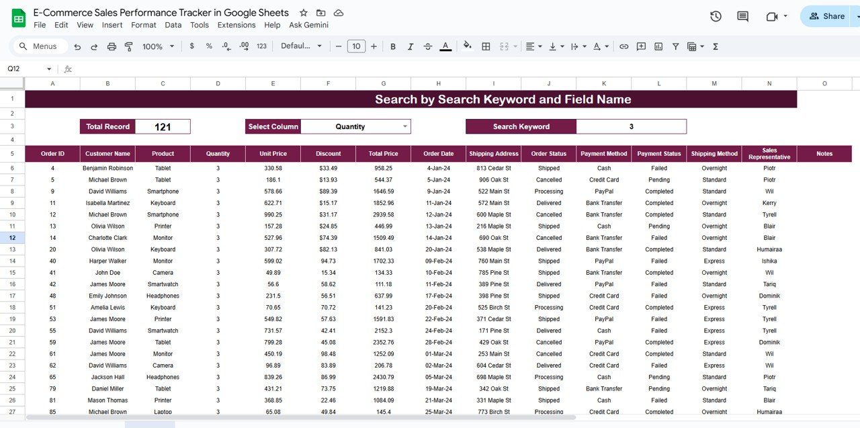860x428 pixels.
Task: Expand the zoom level 100% dropdown
Action: tap(157, 46)
